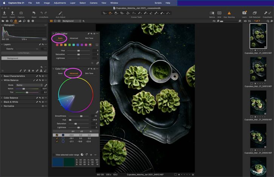Select the pointer cursor tool
Screen dimensions: 274x177
(x=104, y=13)
